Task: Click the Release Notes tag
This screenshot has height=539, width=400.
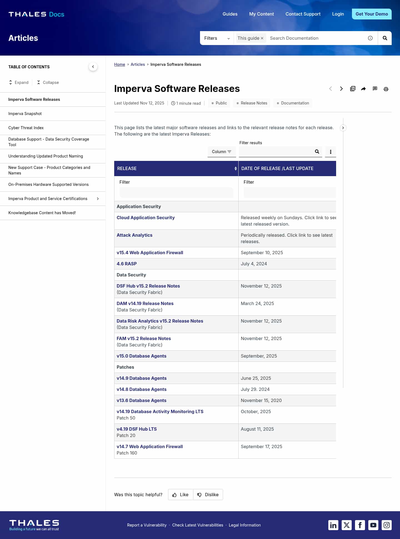Action: tap(252, 103)
